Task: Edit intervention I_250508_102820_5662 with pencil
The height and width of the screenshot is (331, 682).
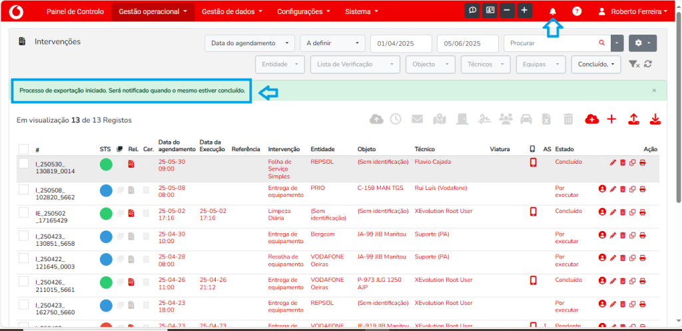Action: click(613, 188)
